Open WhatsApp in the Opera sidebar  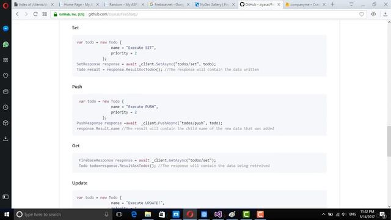click(5, 45)
